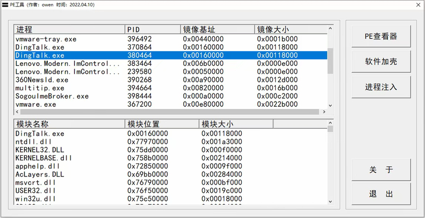Click the down arrow of module list scrollbar
This screenshot has width=425, height=218.
point(330,202)
